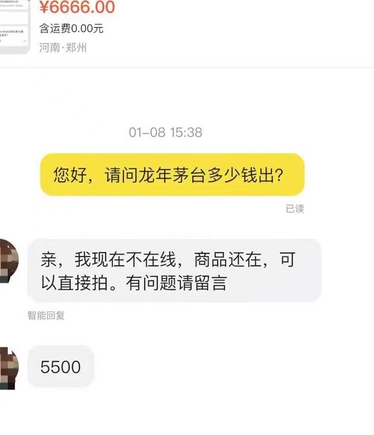Image resolution: width=374 pixels, height=435 pixels.
Task: Tap the 智能回复 smart reply label
Action: [x=46, y=315]
